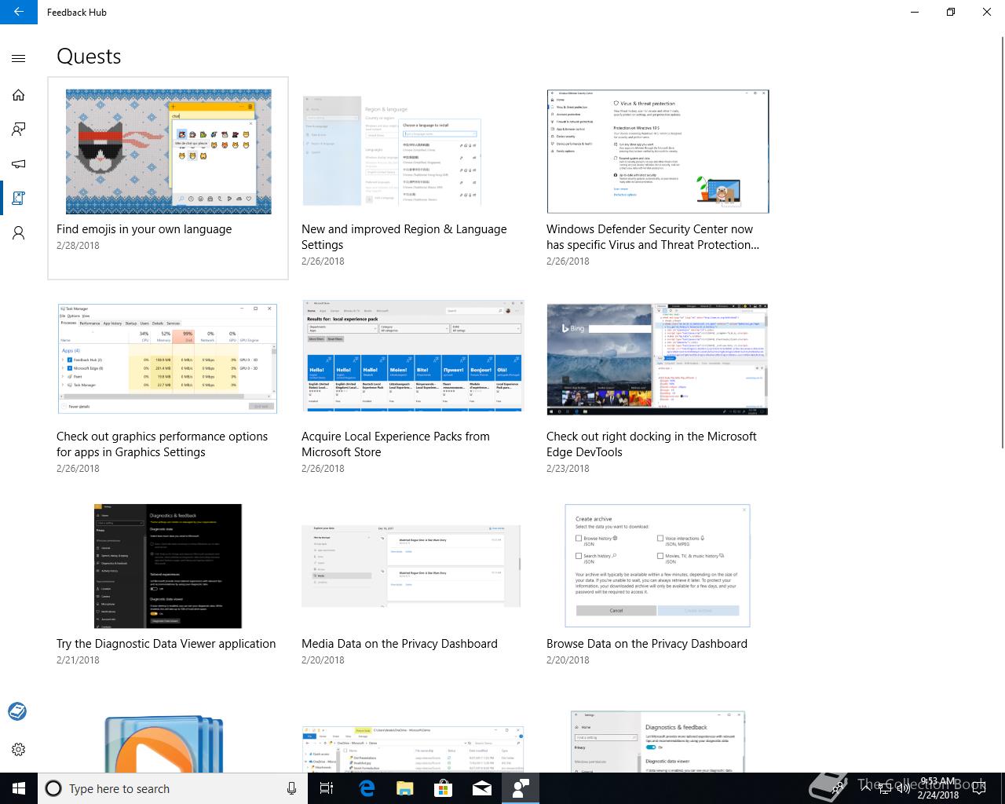1005x804 pixels.
Task: Open 'Find emojis in your own language'
Action: pyautogui.click(x=144, y=229)
